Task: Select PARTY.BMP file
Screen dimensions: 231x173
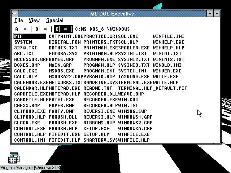Action: coord(62,111)
